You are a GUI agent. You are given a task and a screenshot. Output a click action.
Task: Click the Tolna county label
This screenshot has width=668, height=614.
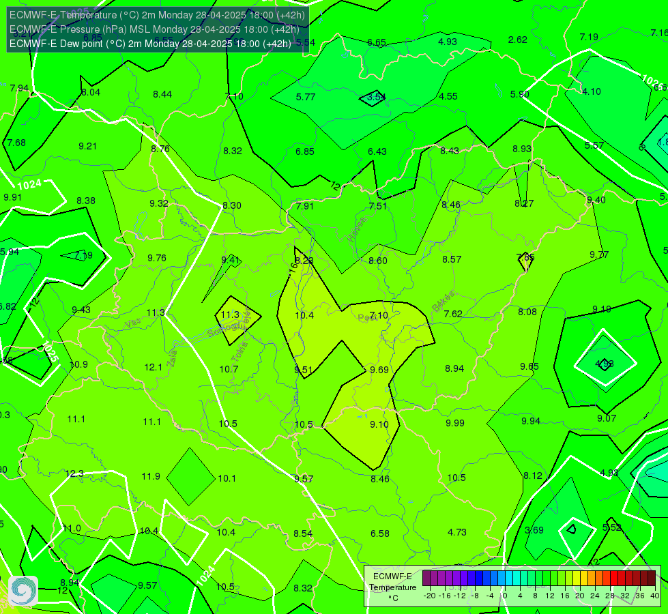[x=239, y=352]
